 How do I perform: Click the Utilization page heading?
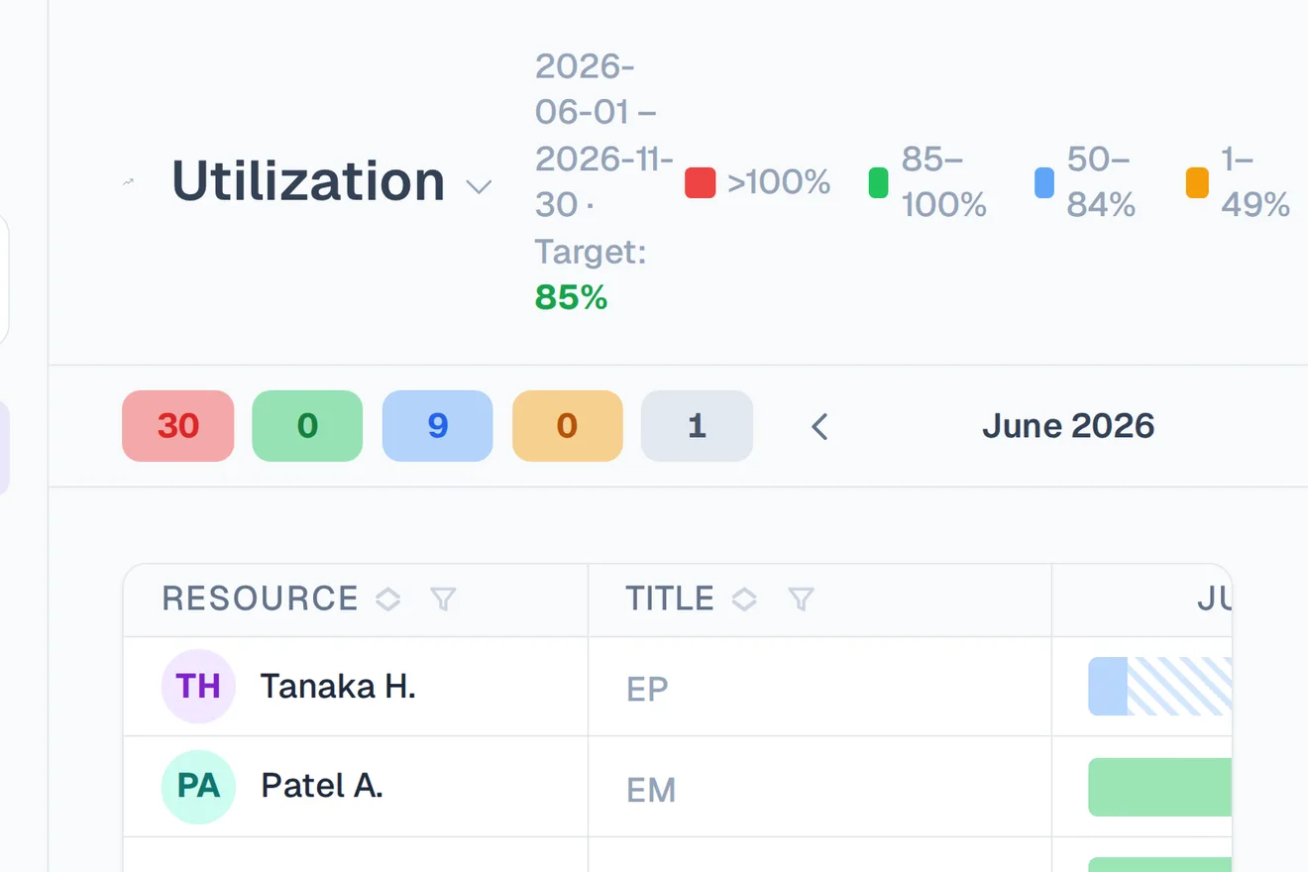pyautogui.click(x=308, y=181)
